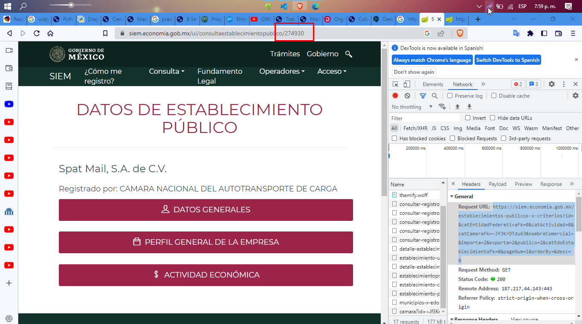Enable the Disable cache checkbox

(494, 95)
